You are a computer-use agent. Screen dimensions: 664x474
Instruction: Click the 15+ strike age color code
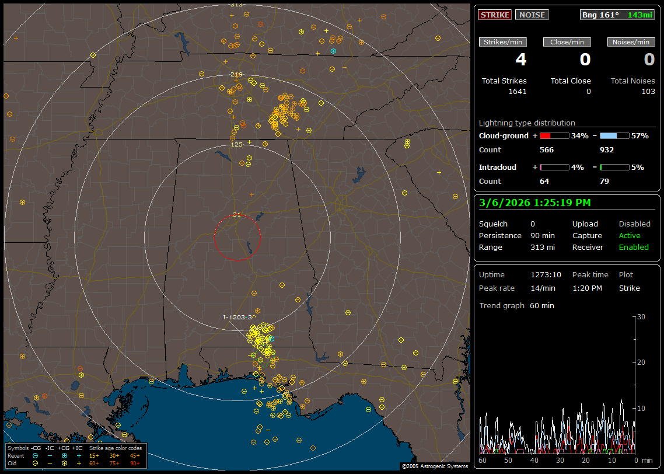click(x=94, y=455)
